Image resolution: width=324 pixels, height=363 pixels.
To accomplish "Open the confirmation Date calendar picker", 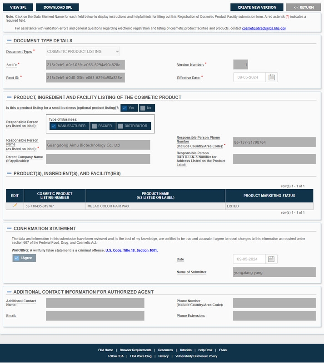I will pos(272,259).
